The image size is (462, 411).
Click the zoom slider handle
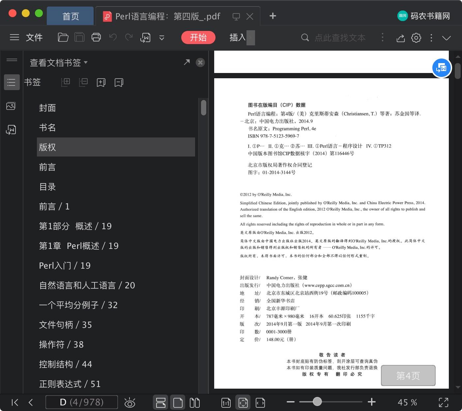click(317, 401)
